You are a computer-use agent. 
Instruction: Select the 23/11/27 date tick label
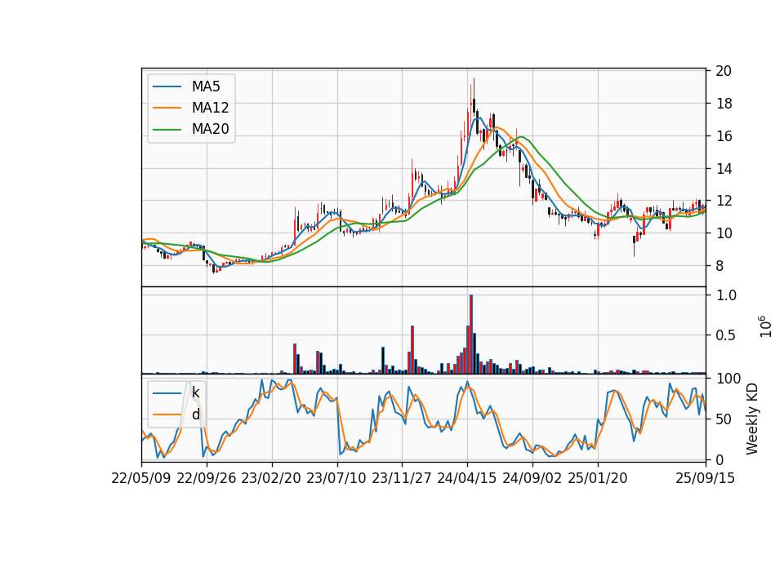(x=402, y=478)
